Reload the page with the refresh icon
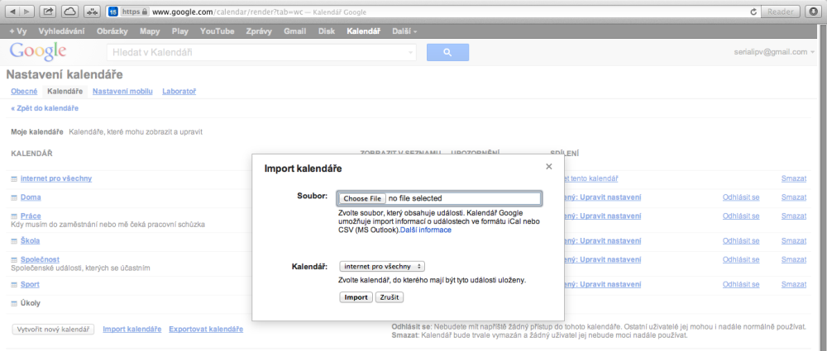Image resolution: width=827 pixels, height=351 pixels. pyautogui.click(x=753, y=12)
